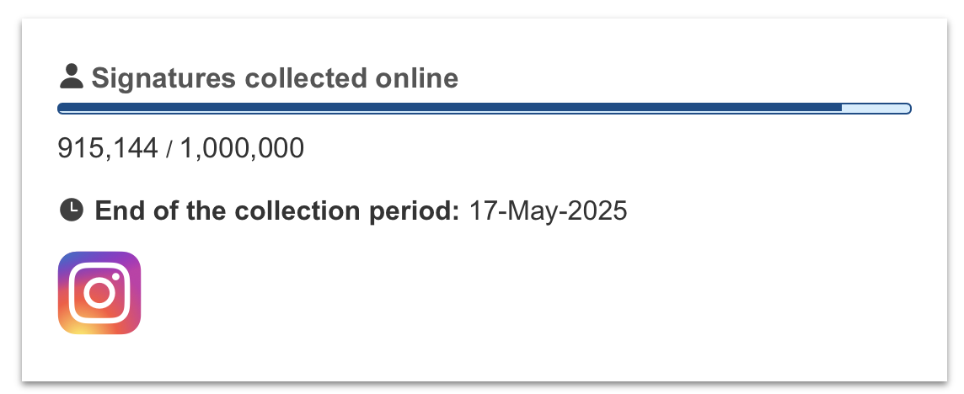Click the camera lens circle in Instagram logo

click(99, 294)
